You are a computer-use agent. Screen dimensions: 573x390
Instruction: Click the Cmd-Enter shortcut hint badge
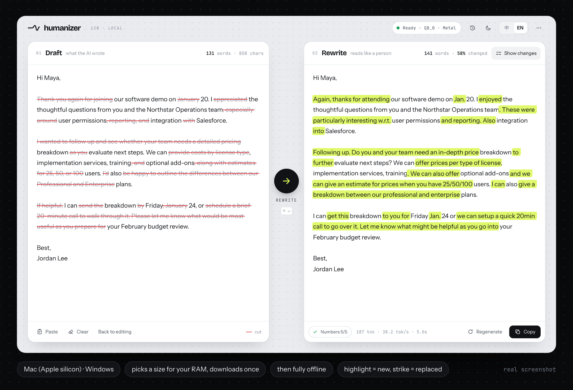(286, 211)
